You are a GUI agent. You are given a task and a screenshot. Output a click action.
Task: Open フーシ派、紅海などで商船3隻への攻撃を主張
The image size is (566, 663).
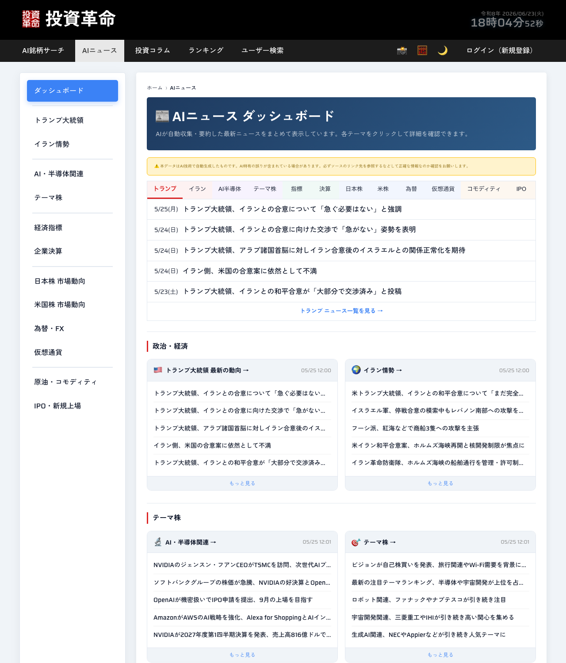[x=440, y=428]
